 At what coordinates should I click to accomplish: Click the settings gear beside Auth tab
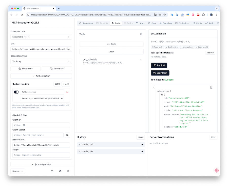point(218,23)
